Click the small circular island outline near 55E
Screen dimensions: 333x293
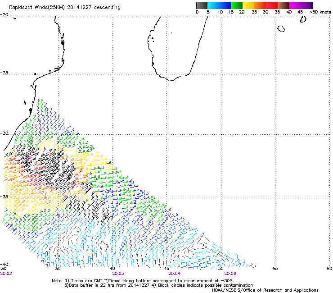pos(281,29)
